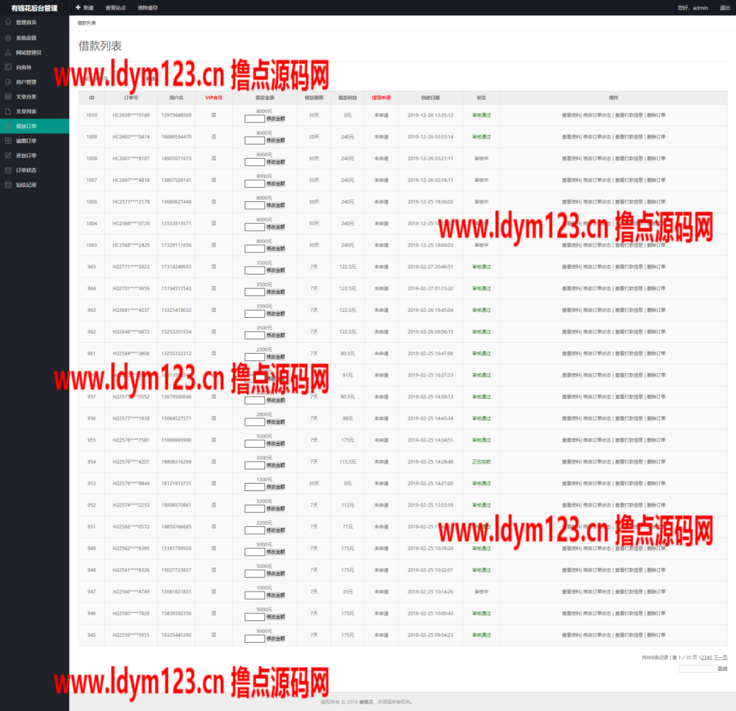
Task: Click the 借款列表 breadcrumb
Action: point(86,23)
